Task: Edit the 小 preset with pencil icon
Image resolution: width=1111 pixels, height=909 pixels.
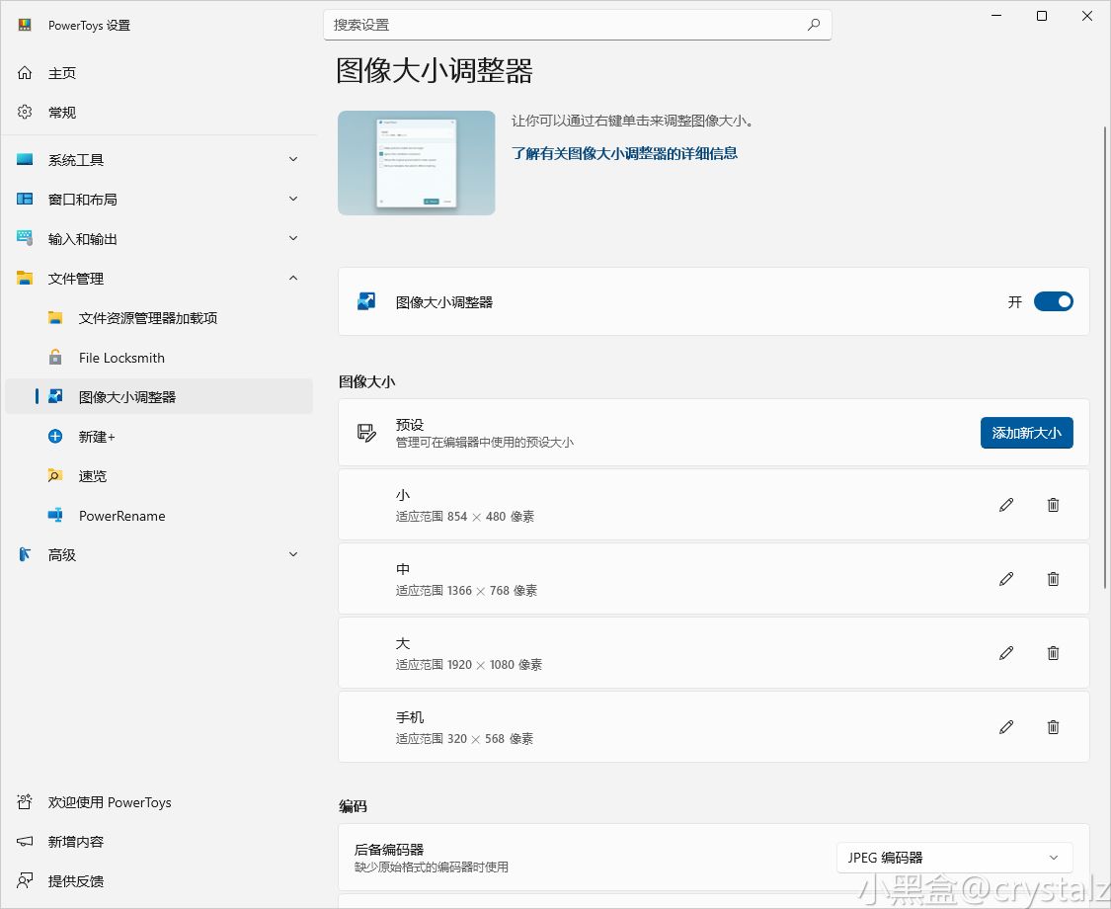Action: point(1006,505)
